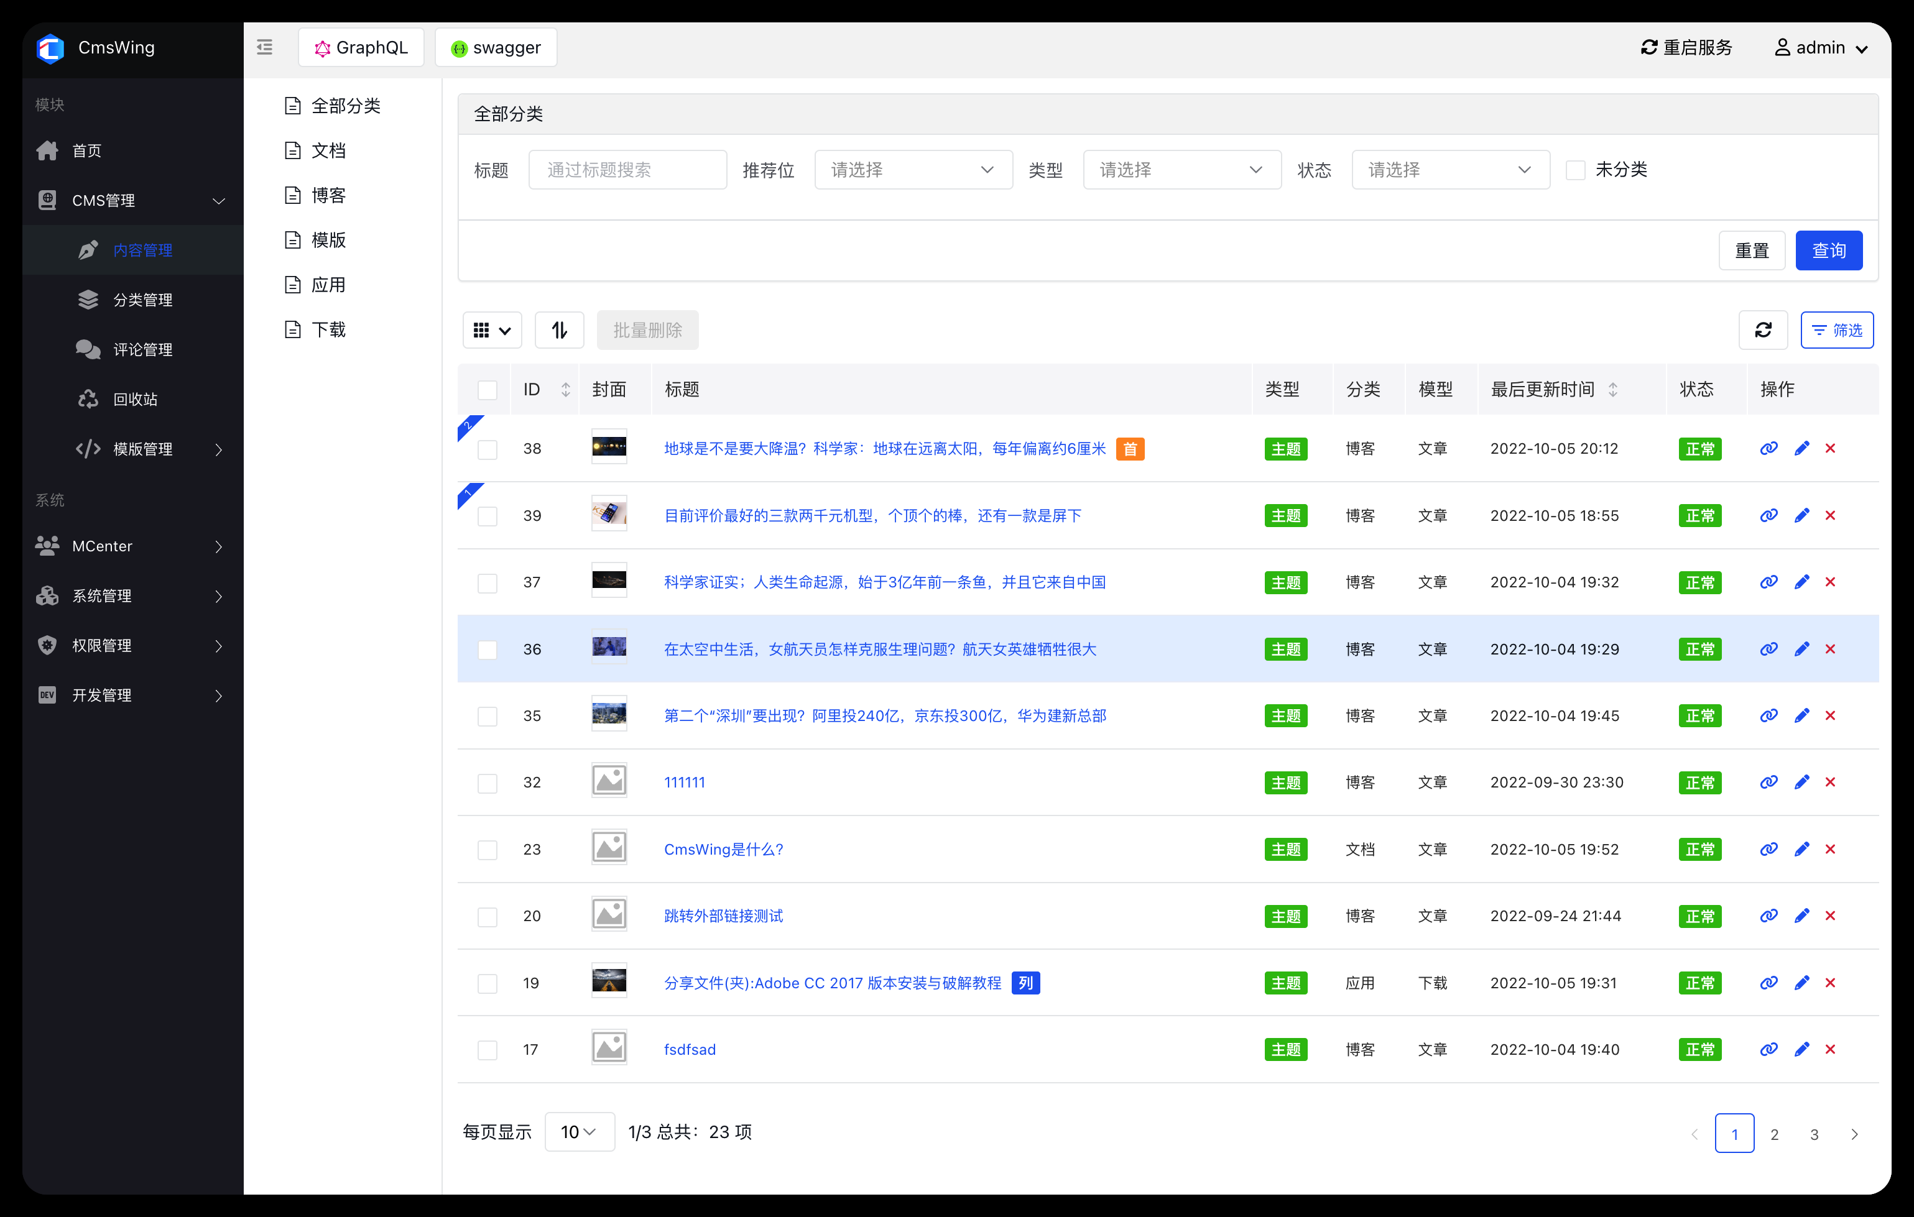Edit article 38 using its pencil icon
Image resolution: width=1914 pixels, height=1217 pixels.
[1802, 448]
